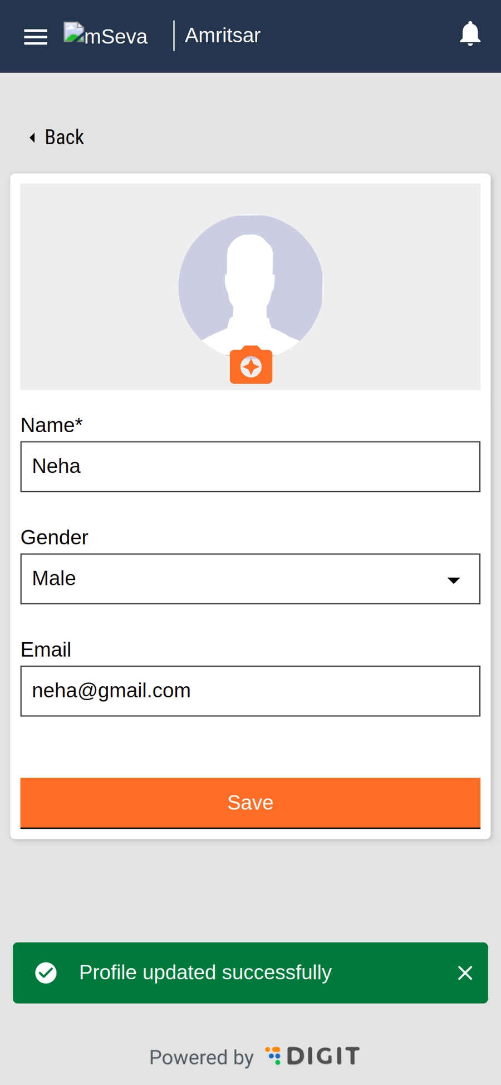
Task: Dismiss the profile updated toast
Action: tap(465, 973)
